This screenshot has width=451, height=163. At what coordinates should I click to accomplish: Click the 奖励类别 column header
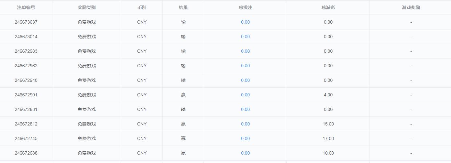point(87,7)
